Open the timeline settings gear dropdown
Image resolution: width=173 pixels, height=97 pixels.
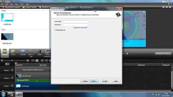pyautogui.click(x=7, y=64)
